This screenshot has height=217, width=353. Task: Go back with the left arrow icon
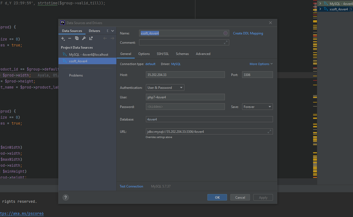click(105, 39)
